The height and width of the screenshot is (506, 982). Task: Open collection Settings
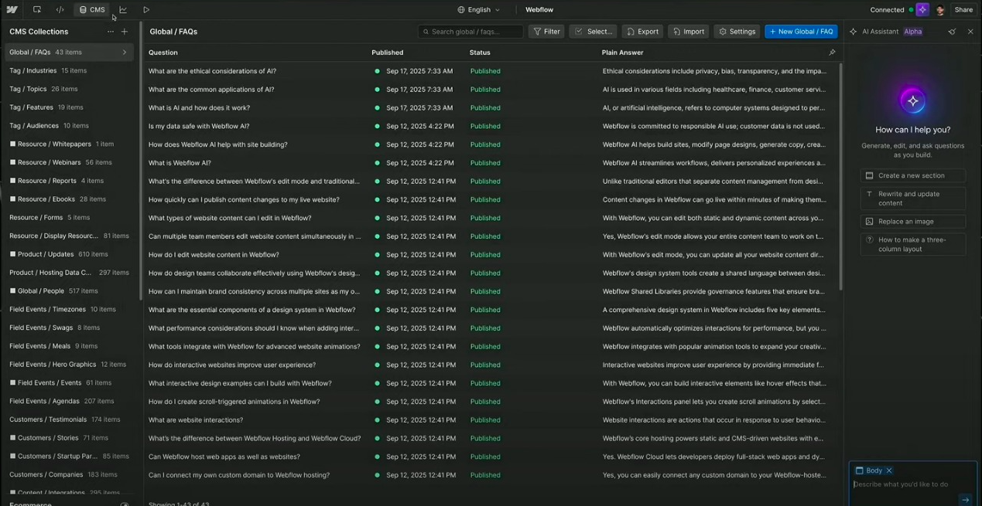click(x=737, y=32)
